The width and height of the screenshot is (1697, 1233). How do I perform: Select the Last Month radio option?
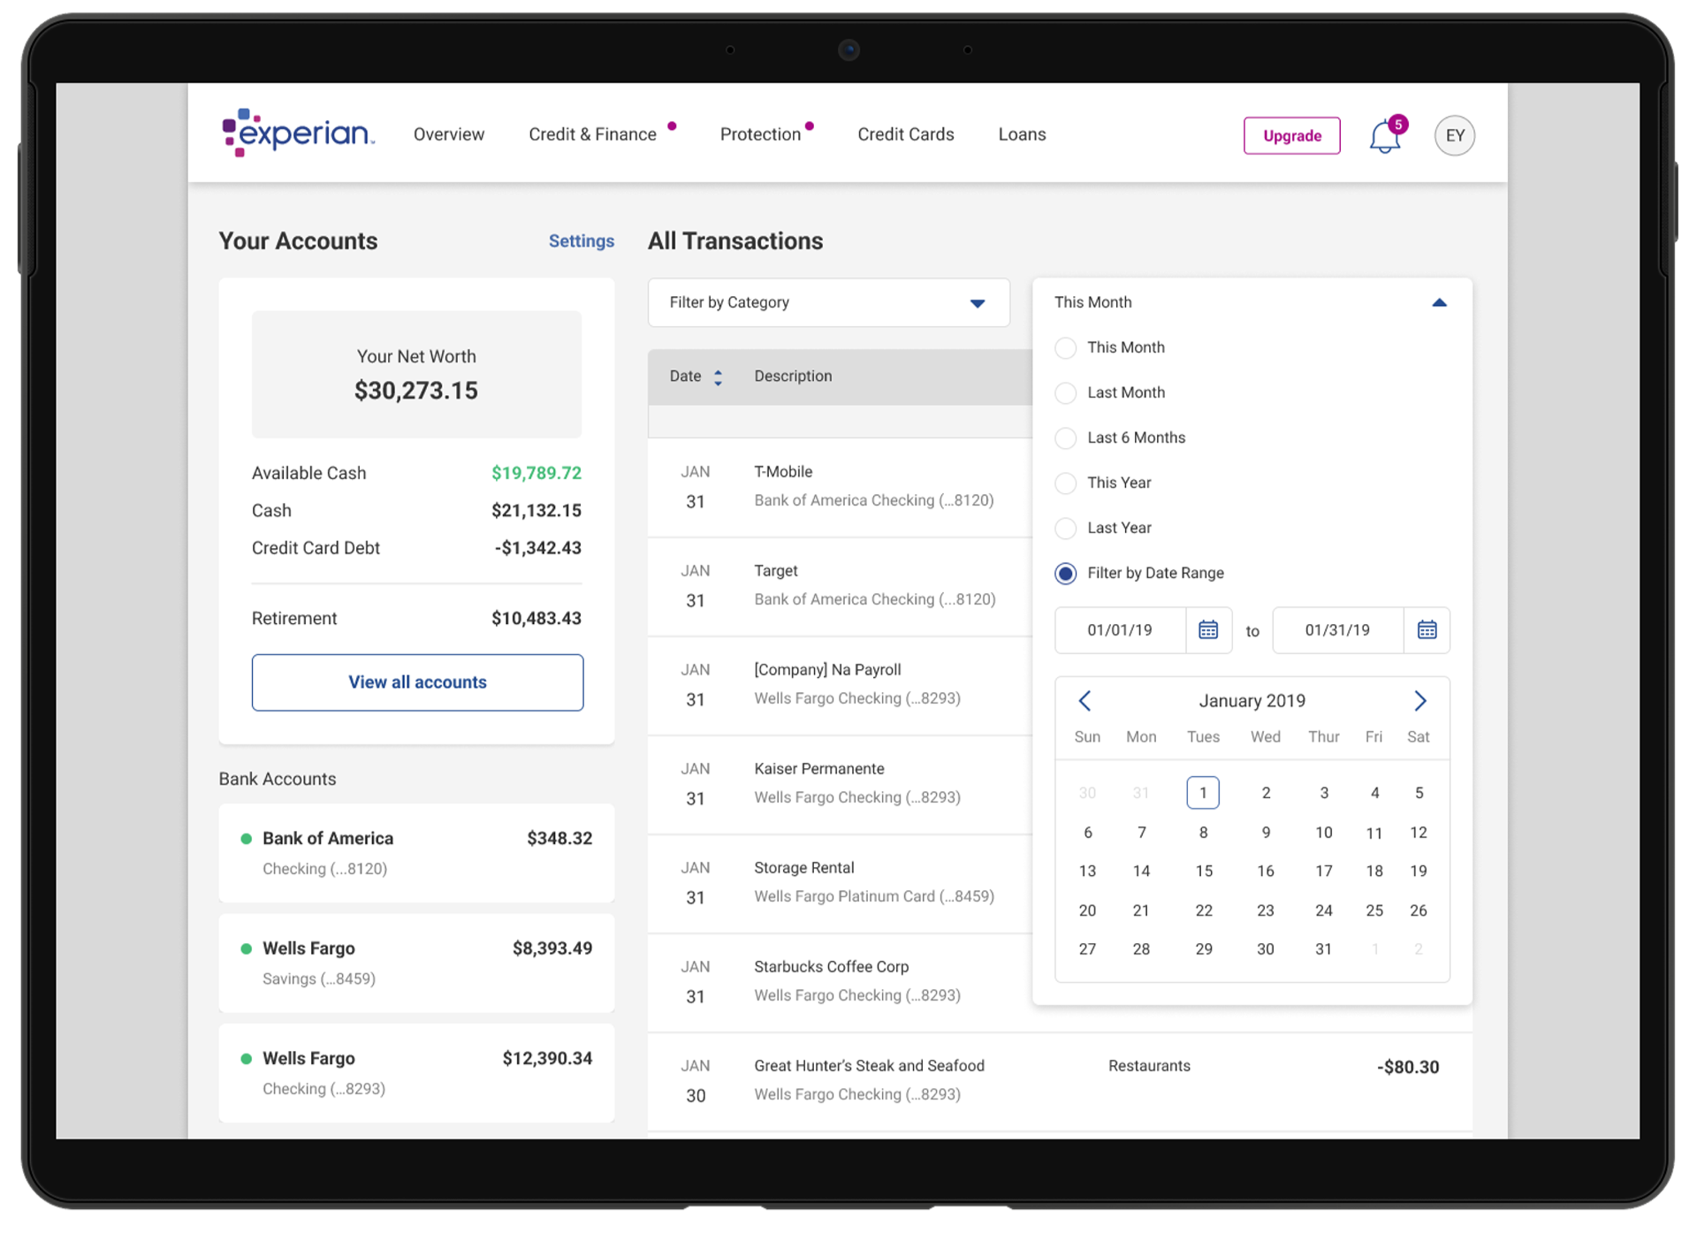coord(1066,392)
